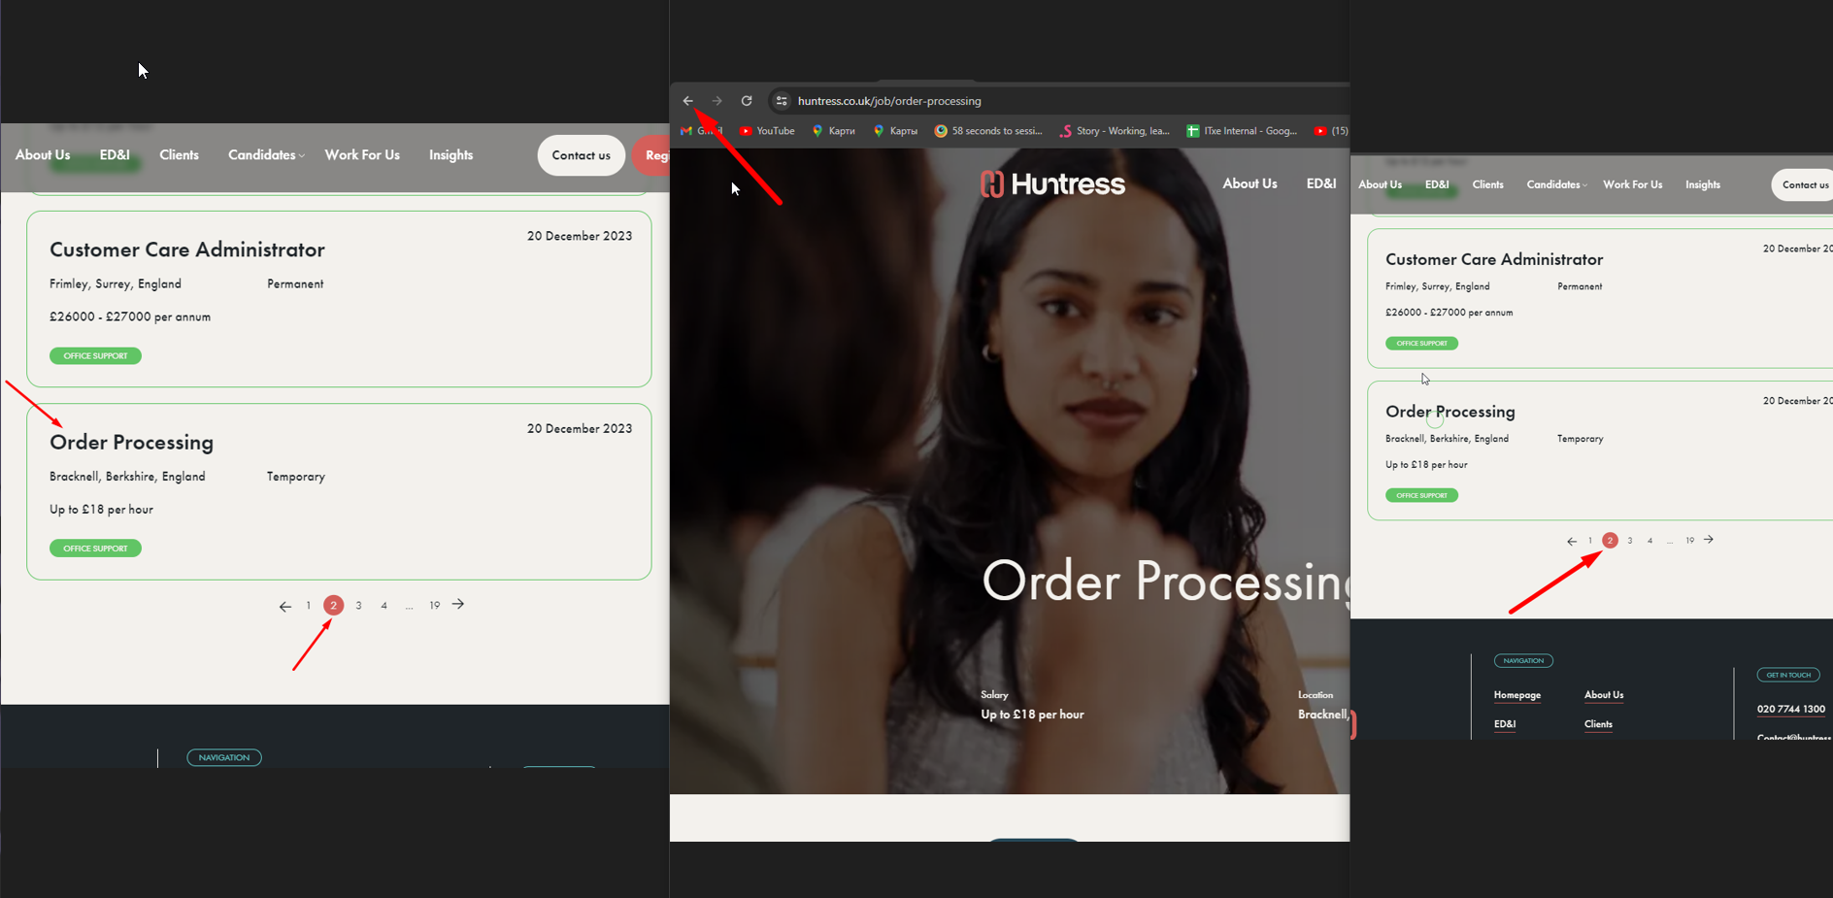Open Order Processing job in left window

tap(131, 443)
